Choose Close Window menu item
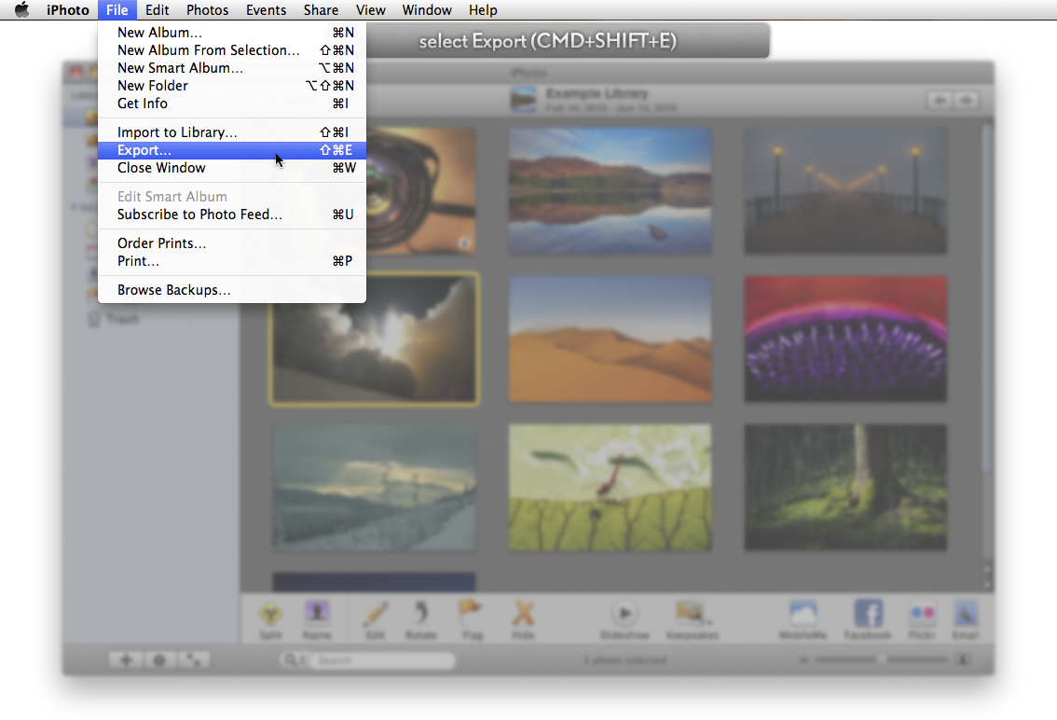 (232, 168)
